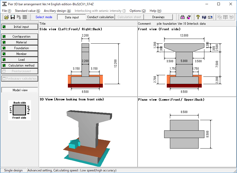Open the Material input section
237x173 pixels.
coord(20,42)
